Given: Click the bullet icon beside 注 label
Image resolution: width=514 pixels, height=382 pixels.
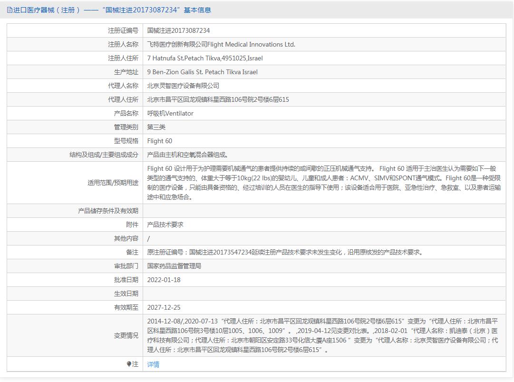Looking at the screenshot, I should [x=129, y=364].
